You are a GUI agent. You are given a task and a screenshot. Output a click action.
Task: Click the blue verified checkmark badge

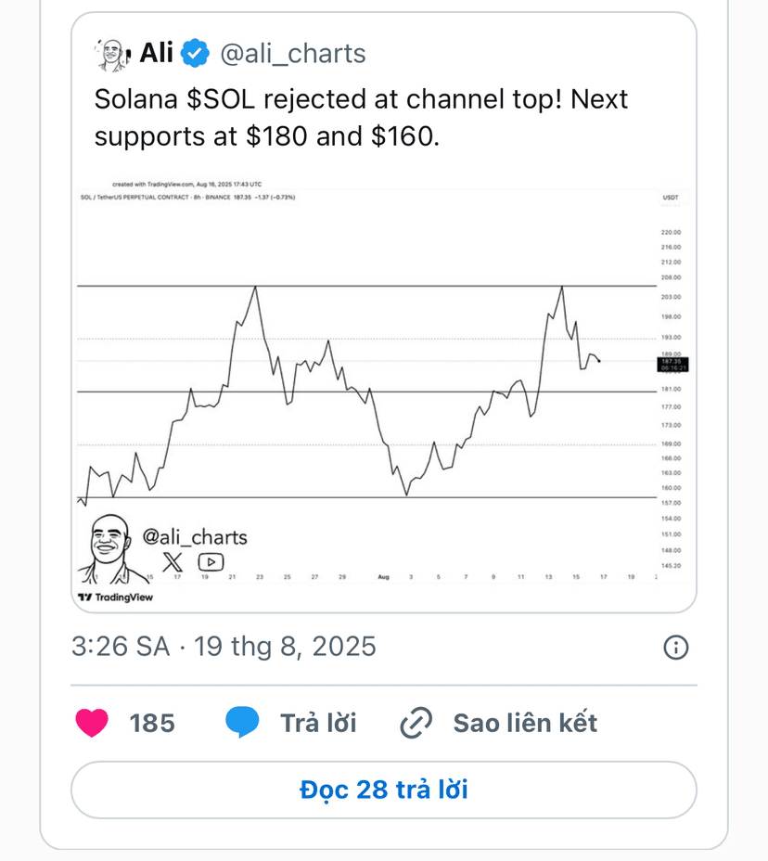196,54
